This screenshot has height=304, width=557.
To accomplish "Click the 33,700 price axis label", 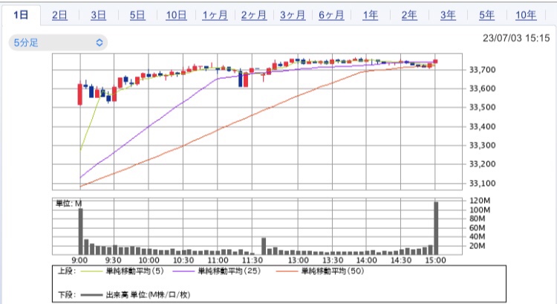I will point(483,70).
